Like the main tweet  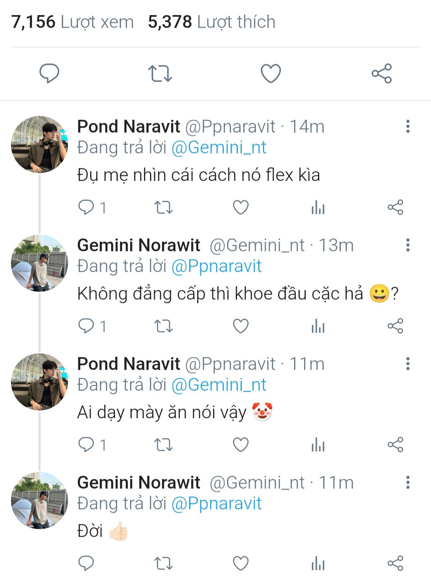pyautogui.click(x=271, y=74)
